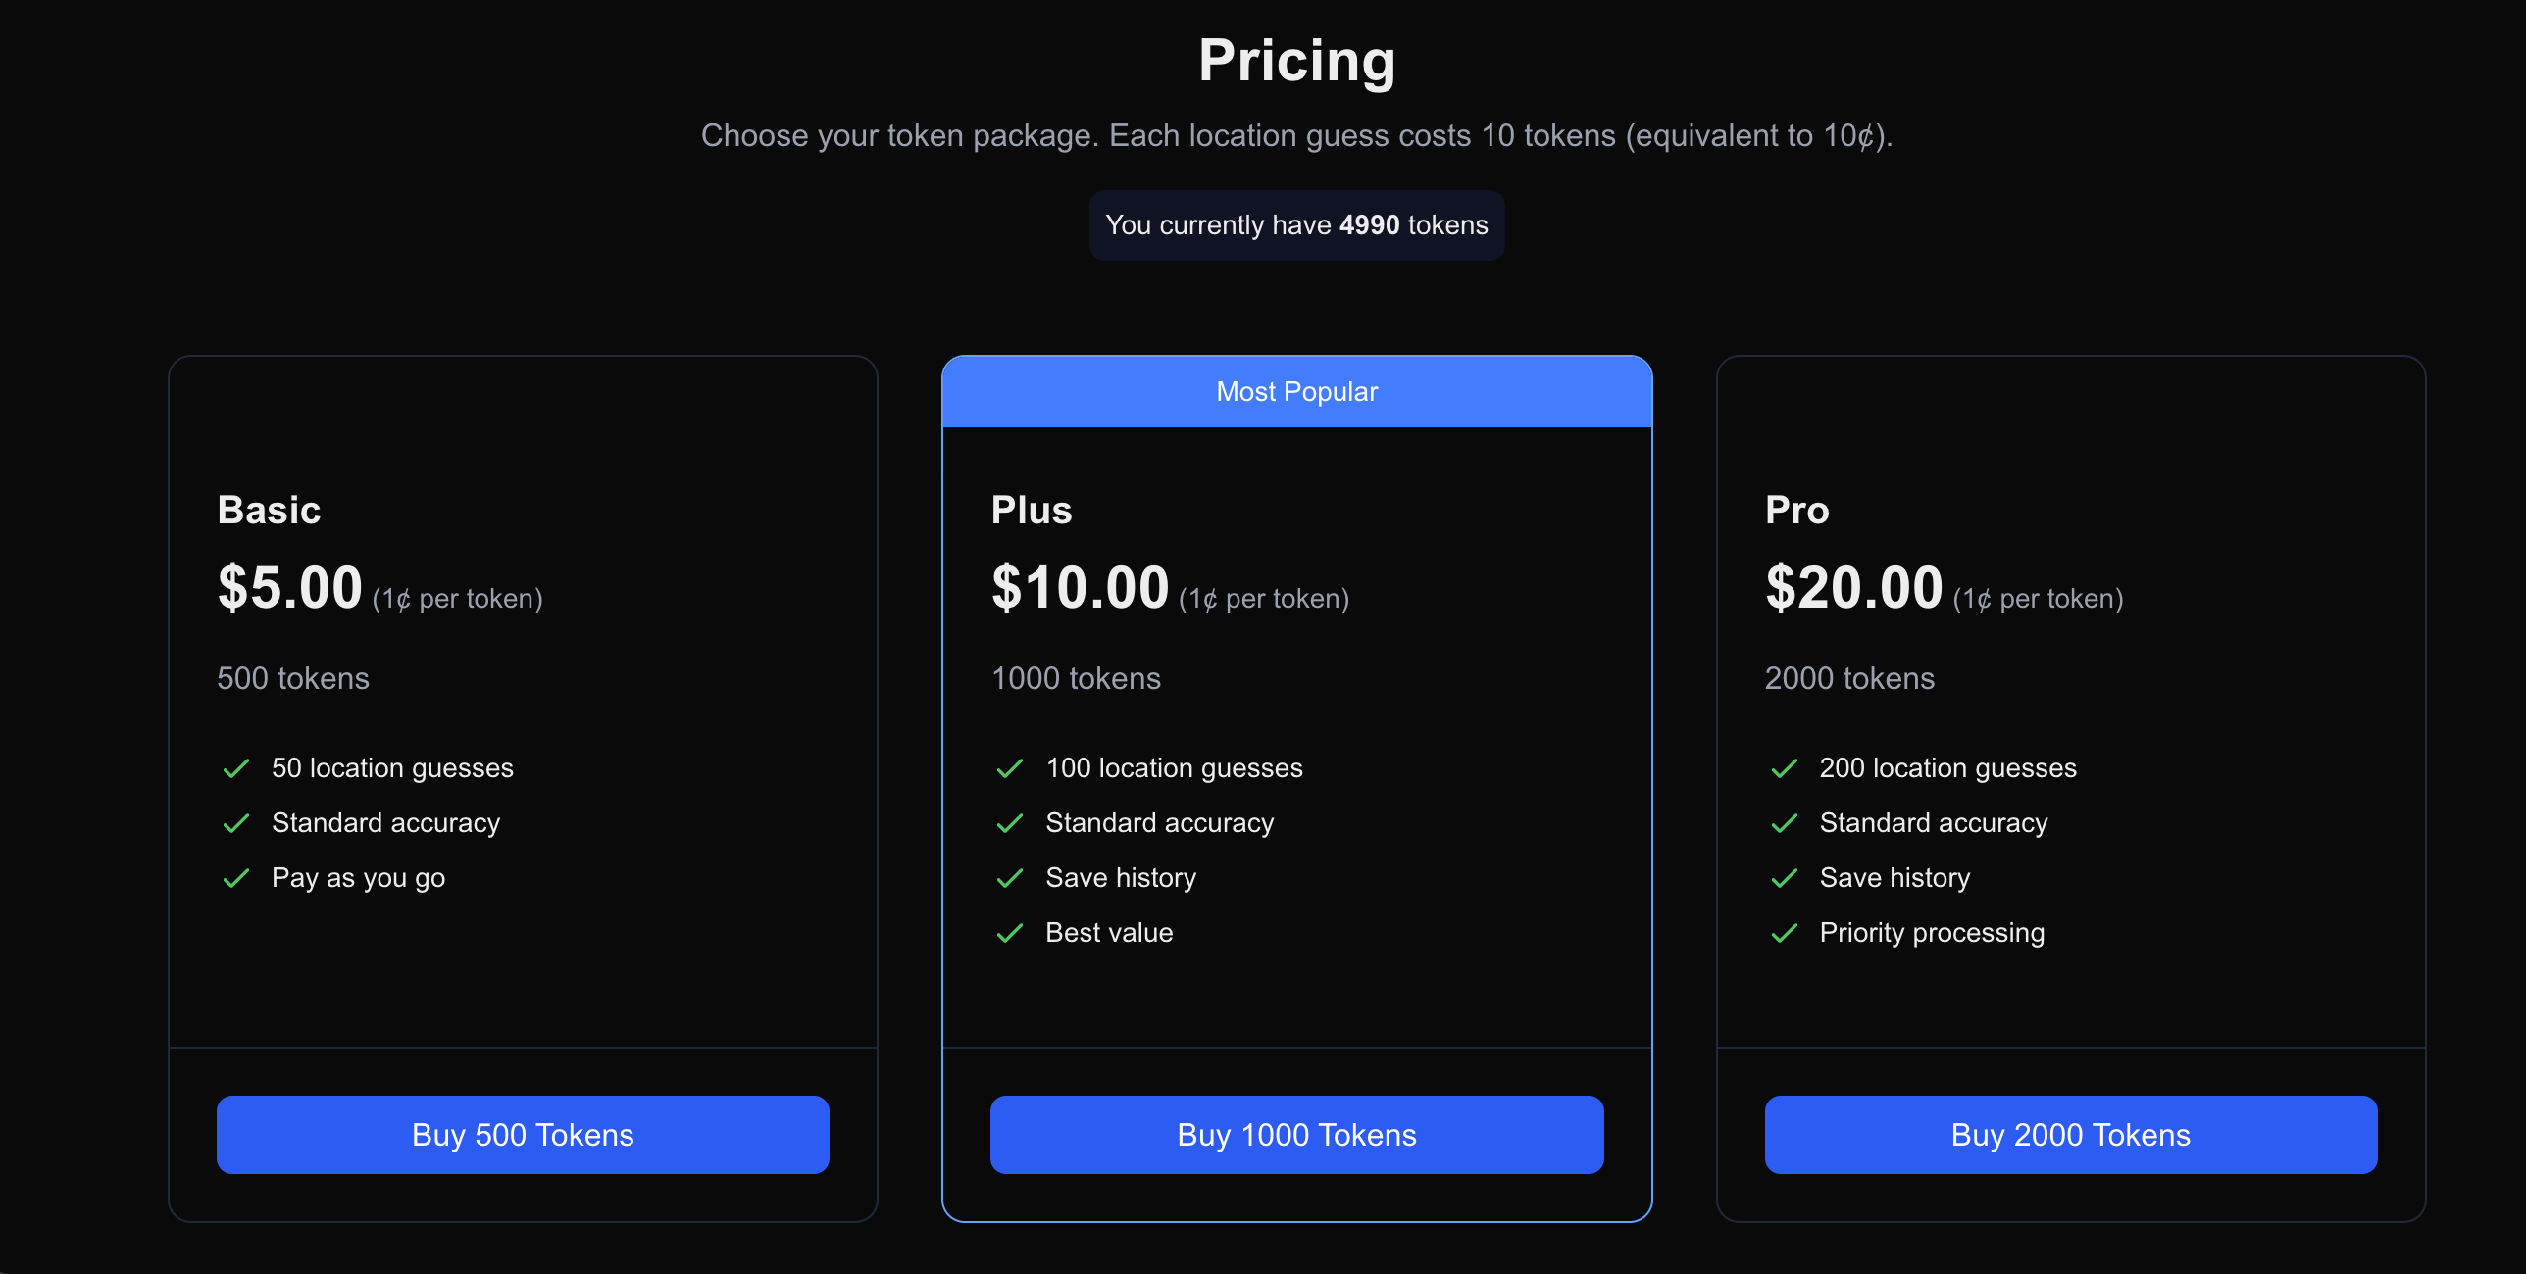
Task: Click checkmark next to Pay as you go
Action: [x=236, y=878]
